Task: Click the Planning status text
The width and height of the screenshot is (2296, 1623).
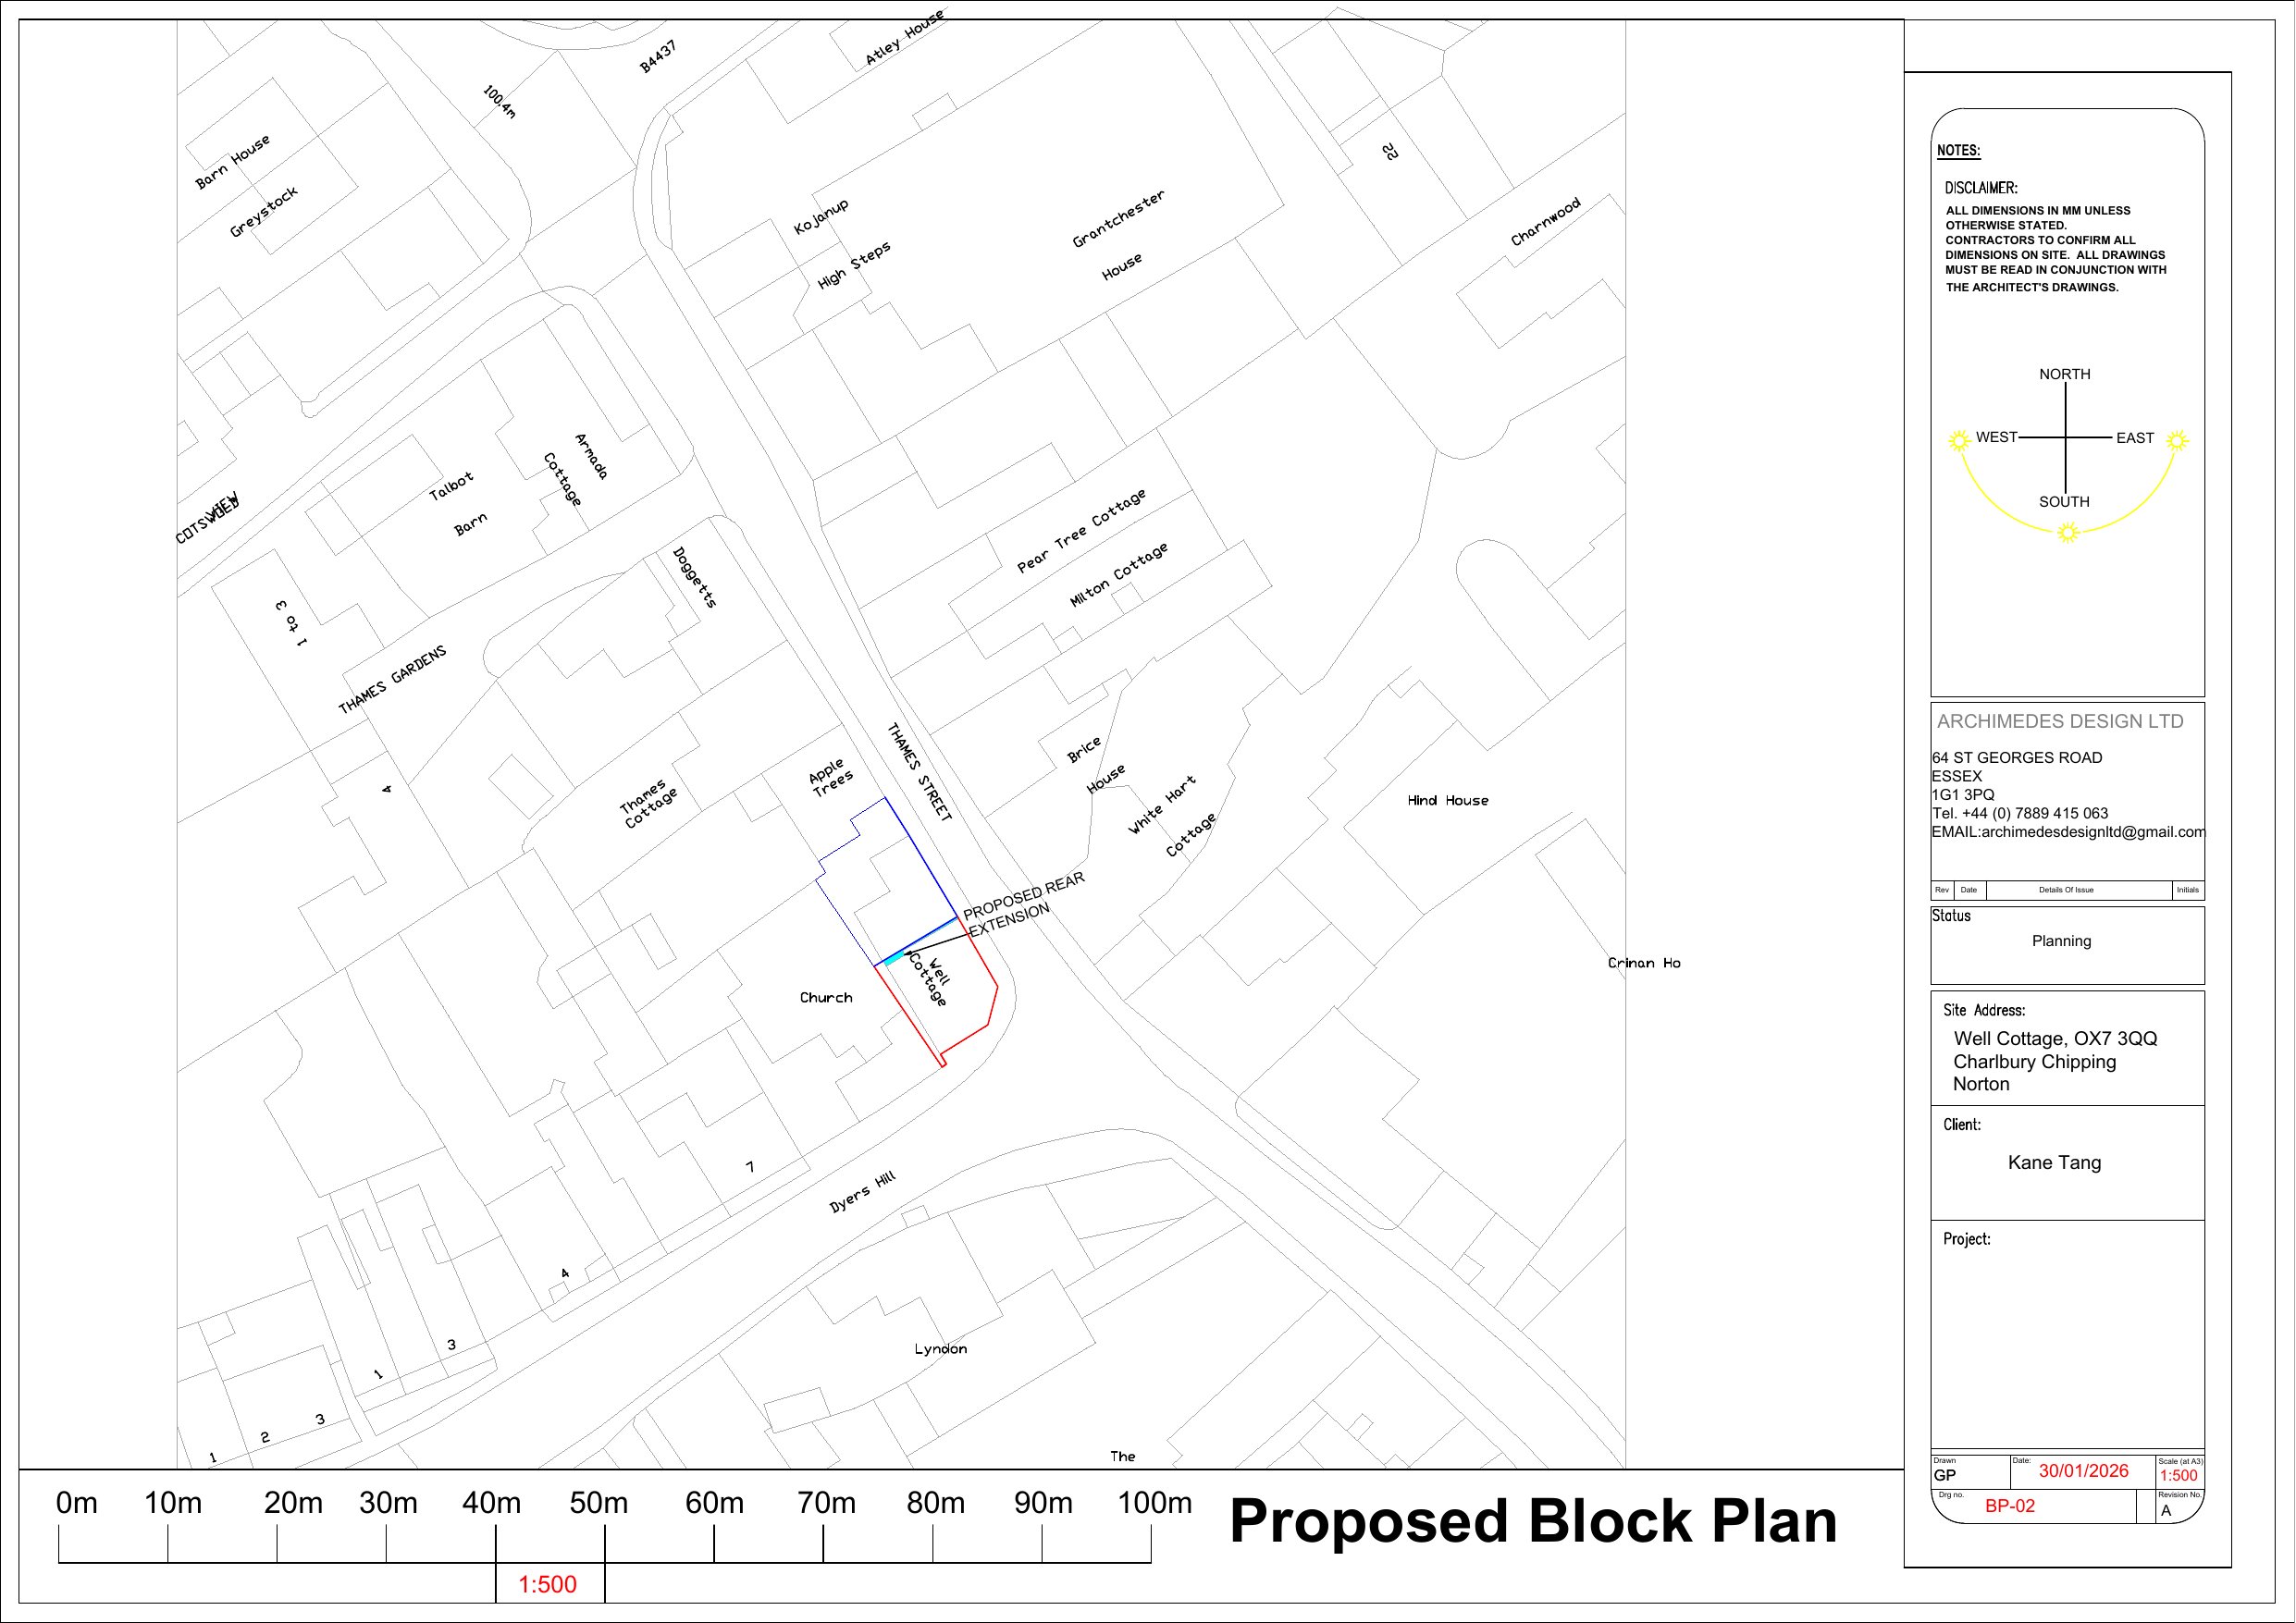Action: click(2061, 941)
